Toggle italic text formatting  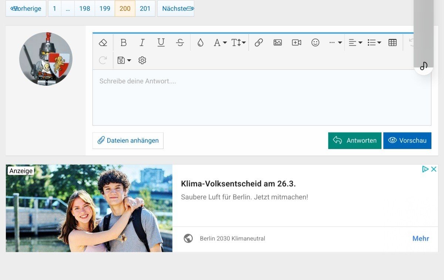tap(142, 43)
